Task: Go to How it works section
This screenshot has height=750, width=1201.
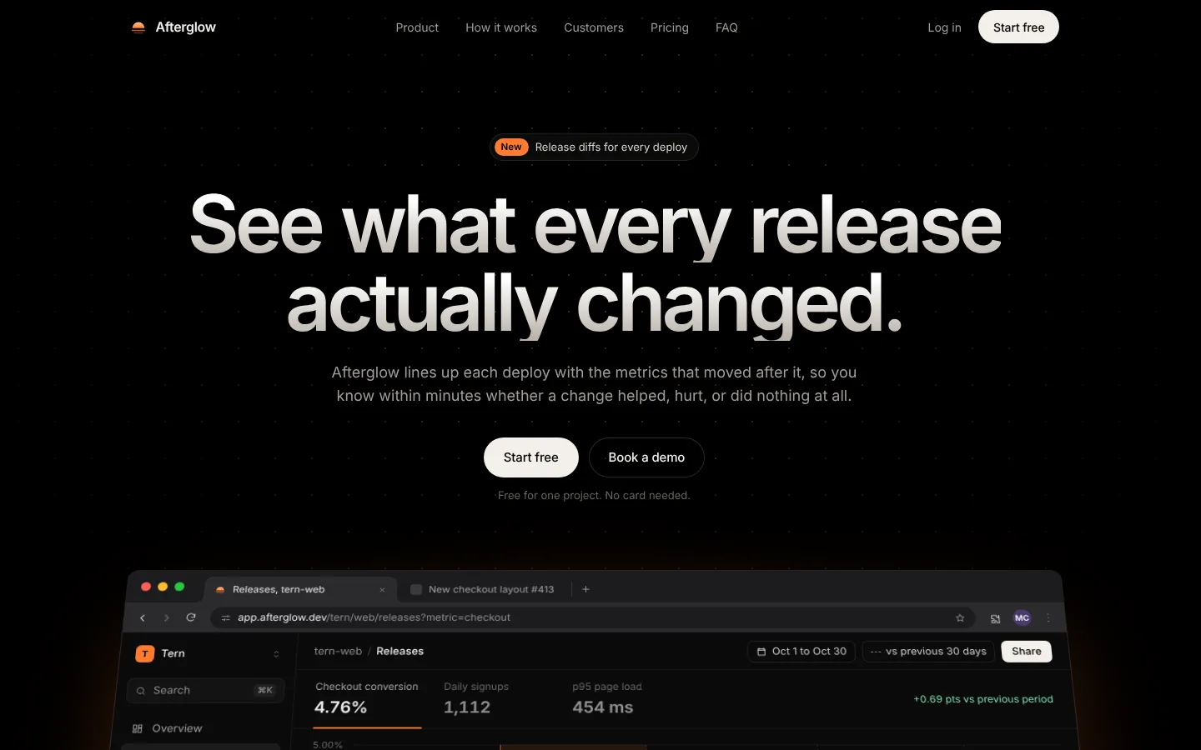Action: pyautogui.click(x=501, y=27)
